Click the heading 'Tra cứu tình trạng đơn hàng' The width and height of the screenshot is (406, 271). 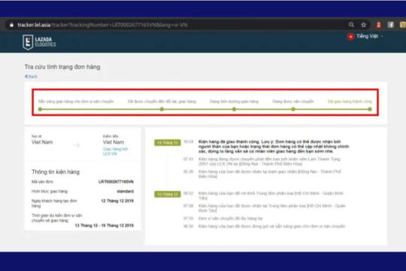[x=62, y=67]
